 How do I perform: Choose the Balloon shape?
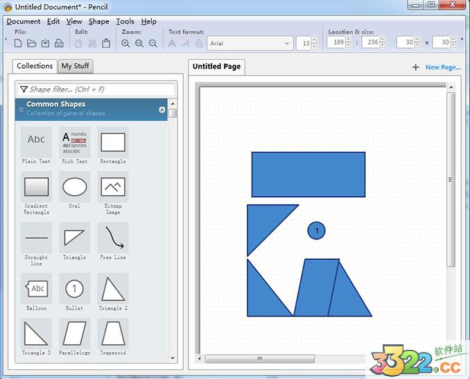coord(36,288)
